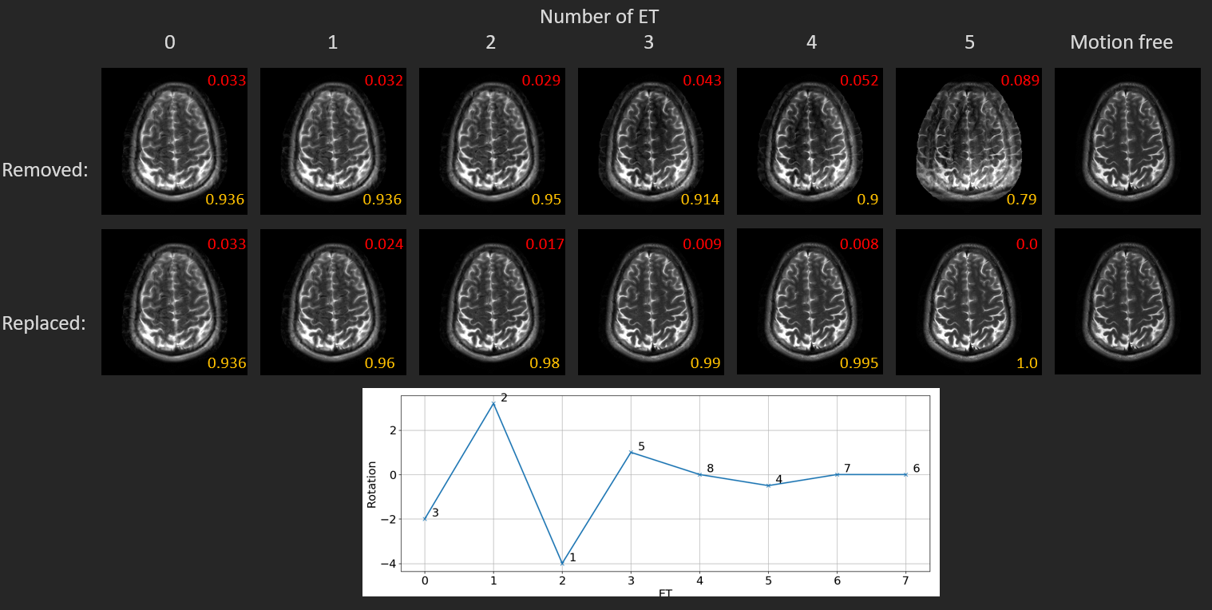Click the 'Rotation' y-axis label
Screen dimensions: 1212x610
[x=371, y=484]
